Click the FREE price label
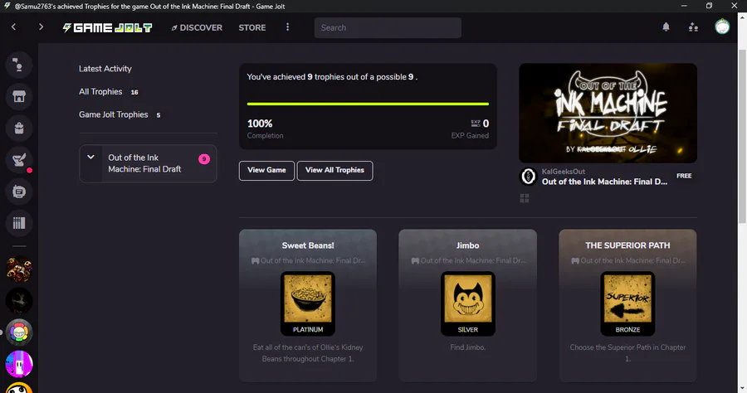Screen dimensions: 747x393 pos(684,176)
